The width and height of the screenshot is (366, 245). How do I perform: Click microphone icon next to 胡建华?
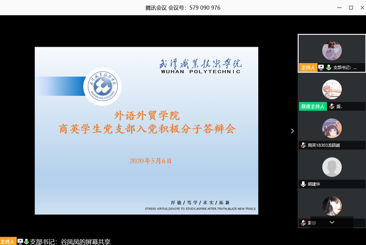tap(303, 184)
